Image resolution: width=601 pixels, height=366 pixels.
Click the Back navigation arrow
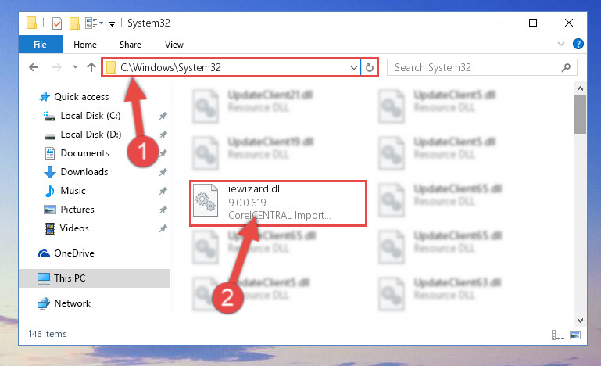coord(34,67)
